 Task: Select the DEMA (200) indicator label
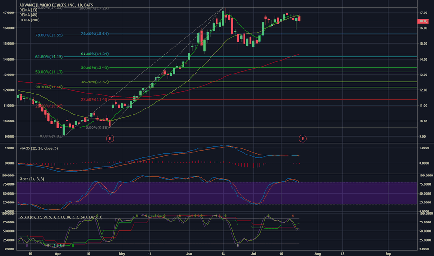29,20
